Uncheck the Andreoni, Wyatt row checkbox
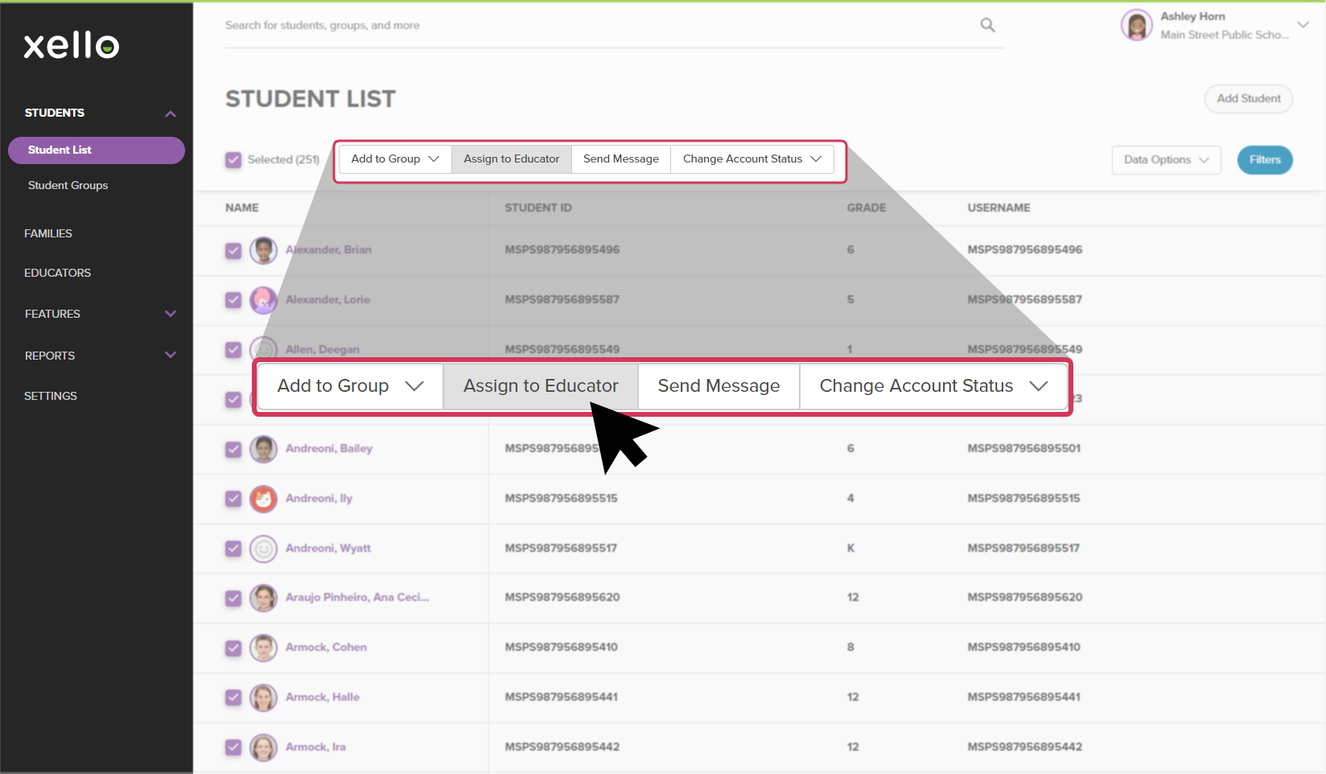Image resolution: width=1326 pixels, height=774 pixels. tap(233, 549)
